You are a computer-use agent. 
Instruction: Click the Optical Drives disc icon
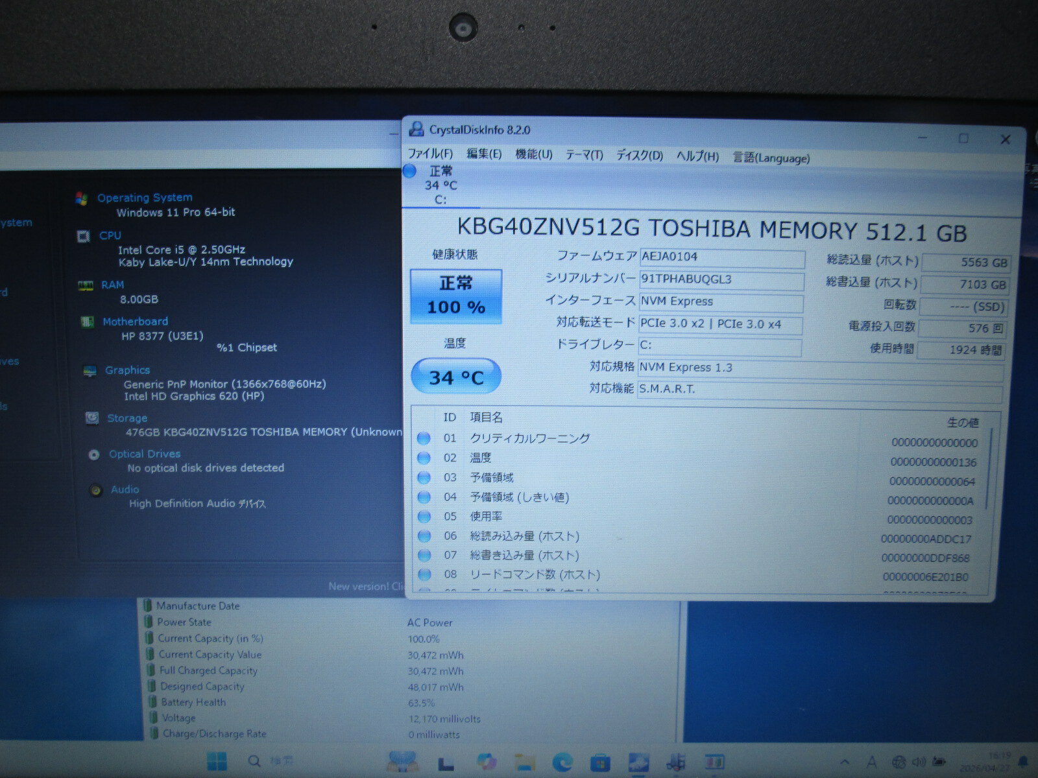[94, 454]
